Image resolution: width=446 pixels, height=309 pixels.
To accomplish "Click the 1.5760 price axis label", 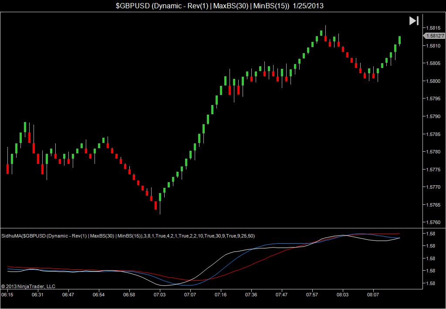I will click(x=433, y=222).
